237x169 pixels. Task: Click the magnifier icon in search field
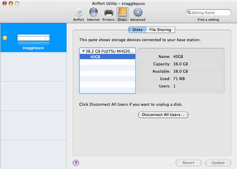[189, 13]
